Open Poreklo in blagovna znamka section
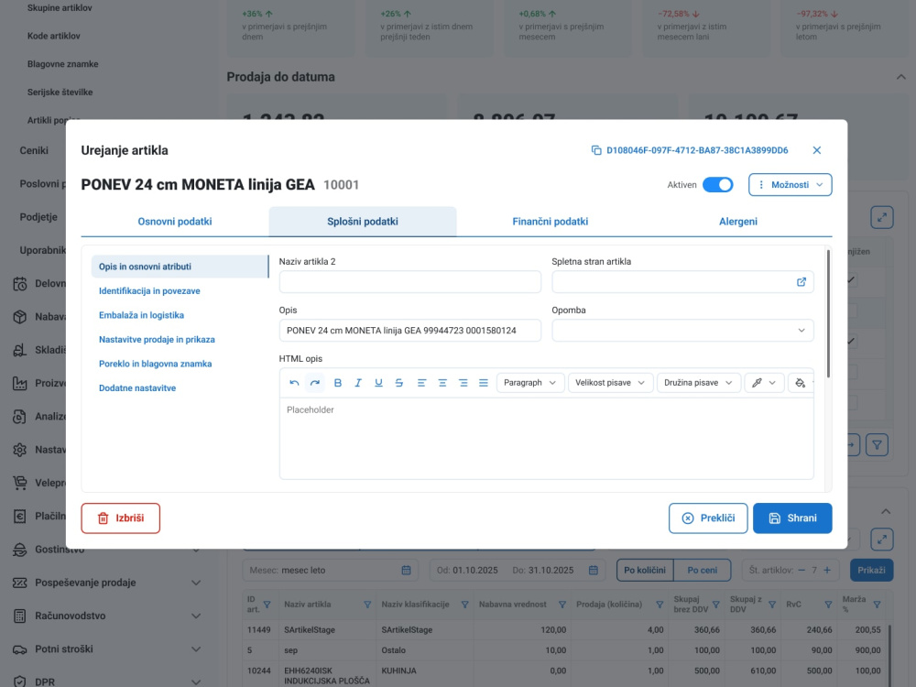This screenshot has width=916, height=687. coord(156,364)
